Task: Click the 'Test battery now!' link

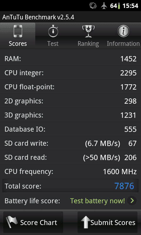Action: pyautogui.click(x=98, y=201)
